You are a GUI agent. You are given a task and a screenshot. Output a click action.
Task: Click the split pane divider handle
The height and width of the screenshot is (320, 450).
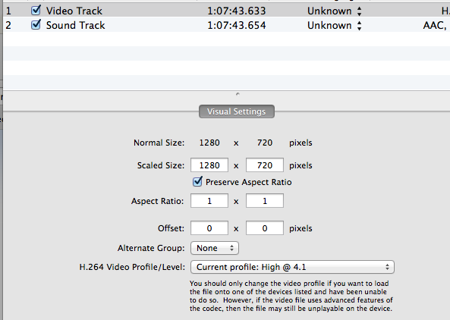coord(238,94)
